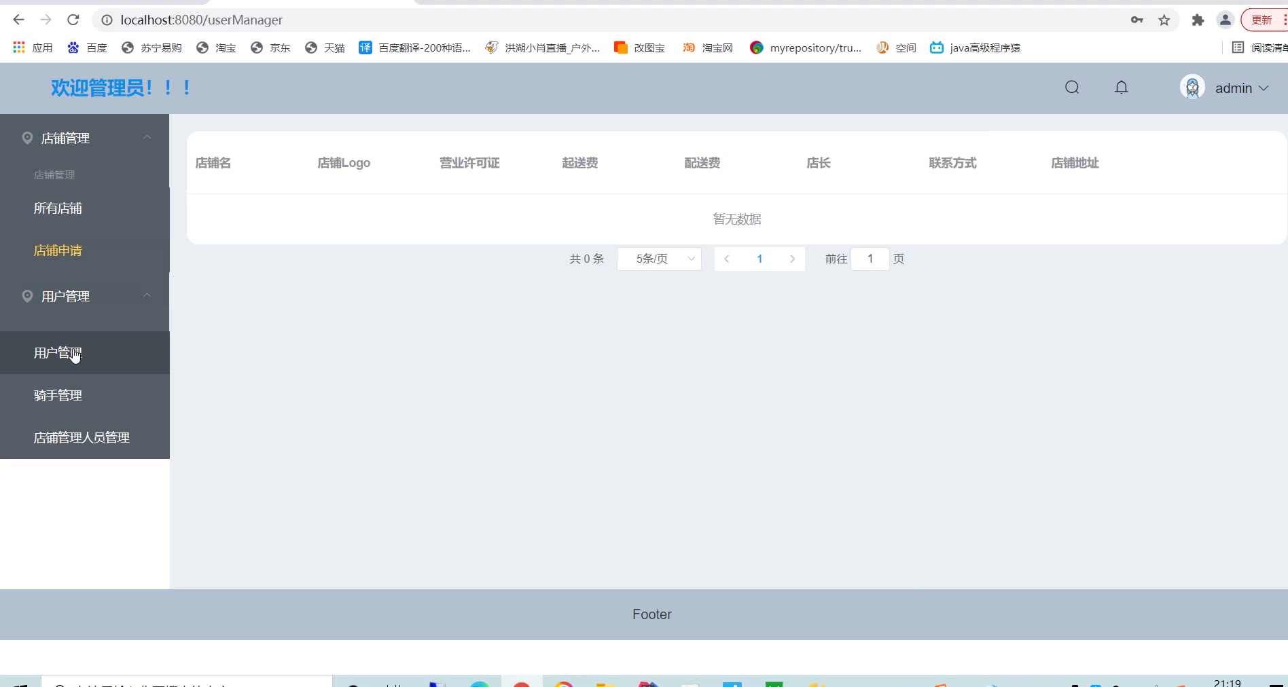
Task: Click the 更新 browser update button
Action: pos(1264,20)
